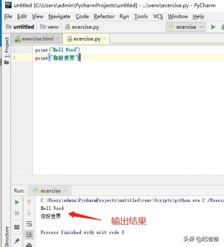
Task: Close the ecercise.py editor tab
Action: (105, 39)
